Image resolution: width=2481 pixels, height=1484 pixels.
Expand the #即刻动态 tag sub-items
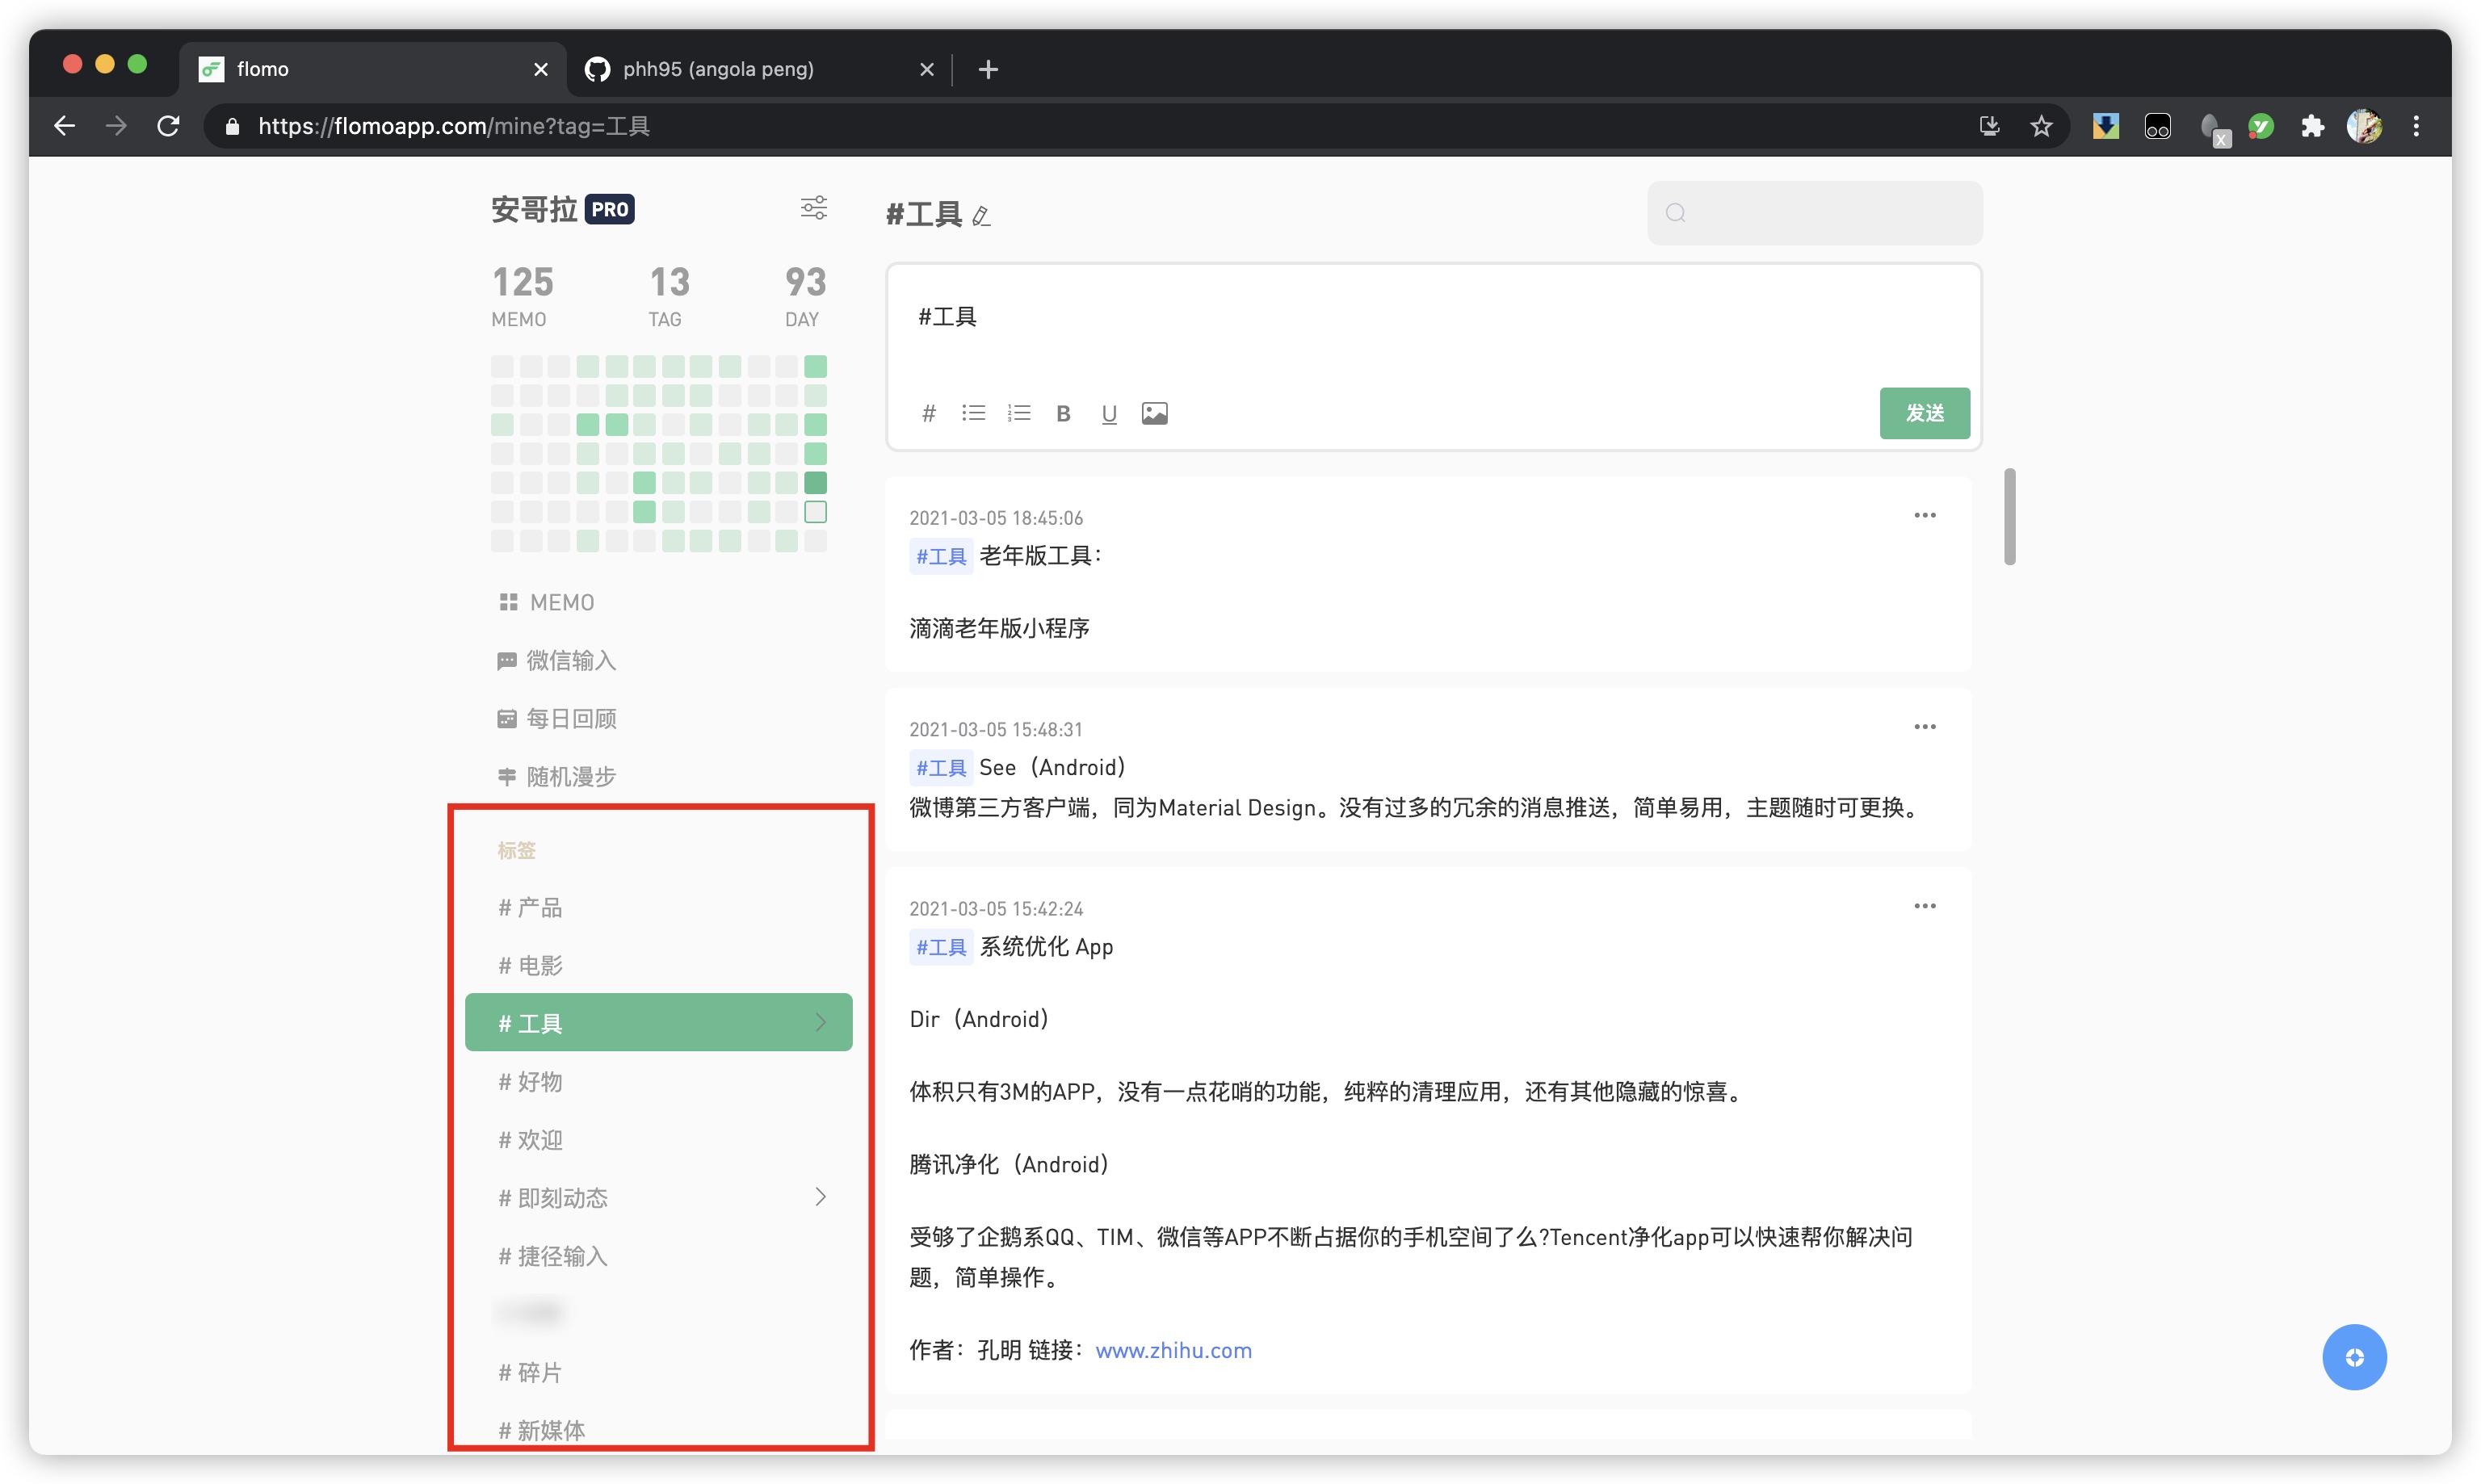(x=820, y=1197)
